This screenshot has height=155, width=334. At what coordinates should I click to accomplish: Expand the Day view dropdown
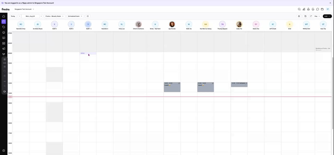coord(317,16)
